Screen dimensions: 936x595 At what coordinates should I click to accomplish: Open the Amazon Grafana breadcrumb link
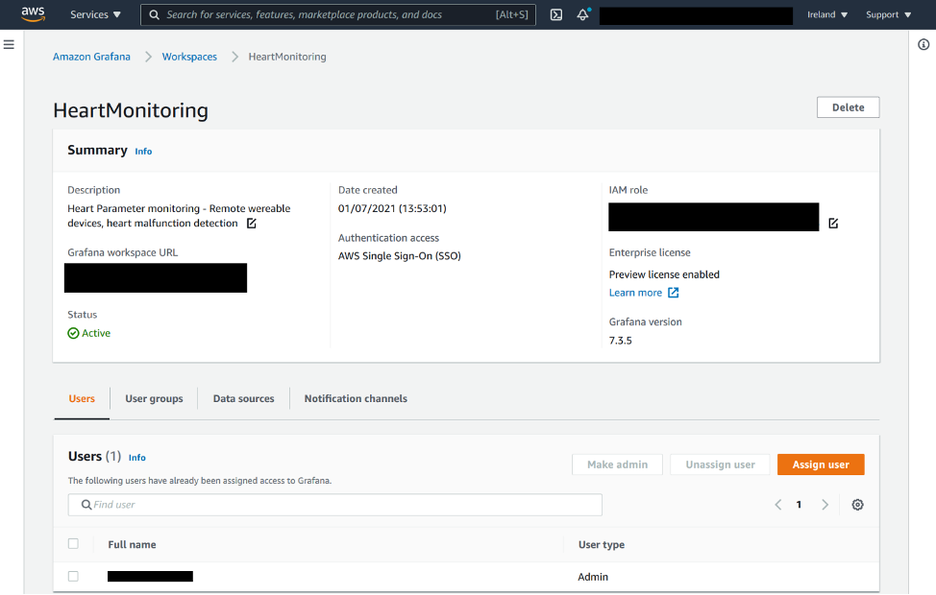(x=91, y=57)
